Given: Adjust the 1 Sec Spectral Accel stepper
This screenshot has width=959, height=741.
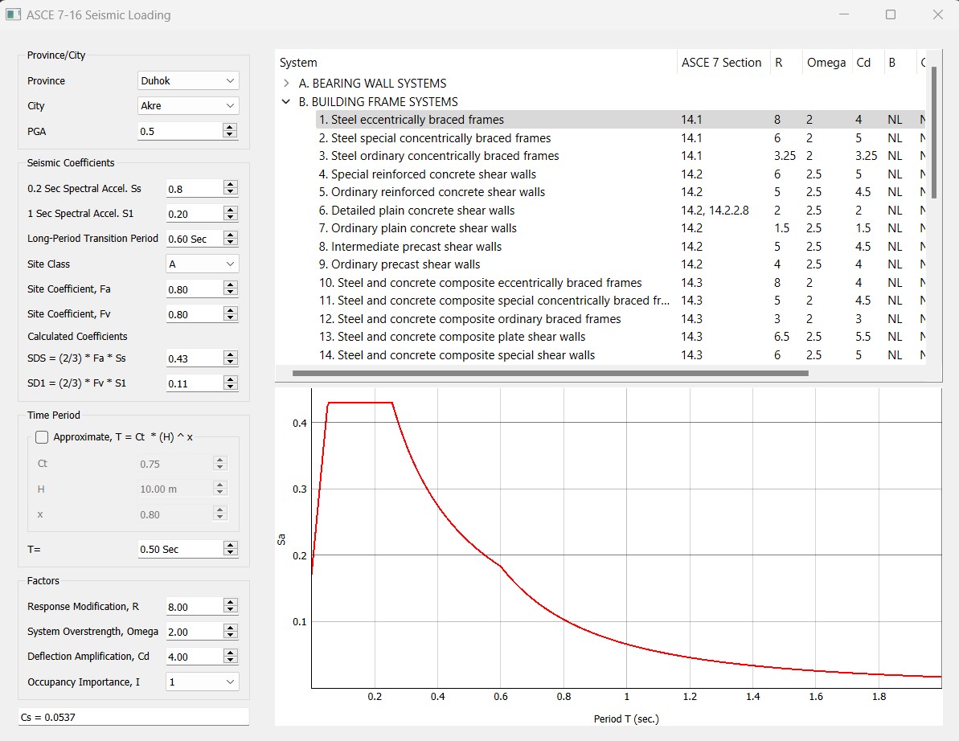Looking at the screenshot, I should (231, 213).
